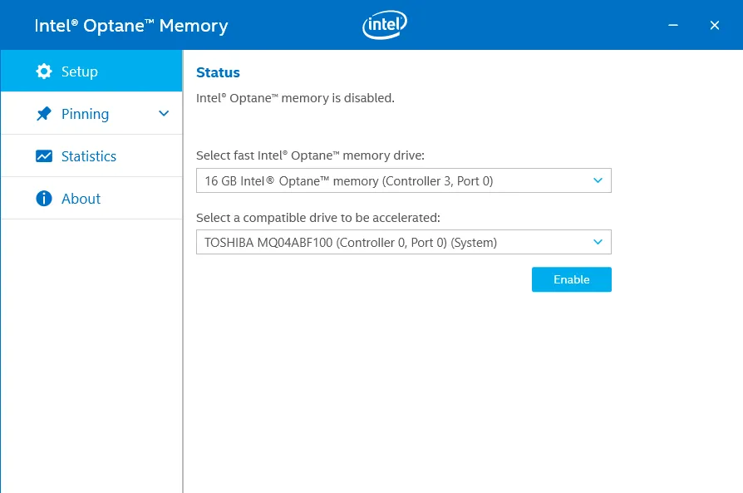Image resolution: width=743 pixels, height=493 pixels.
Task: Minimize the Intel Optane Memory window
Action: [x=672, y=25]
